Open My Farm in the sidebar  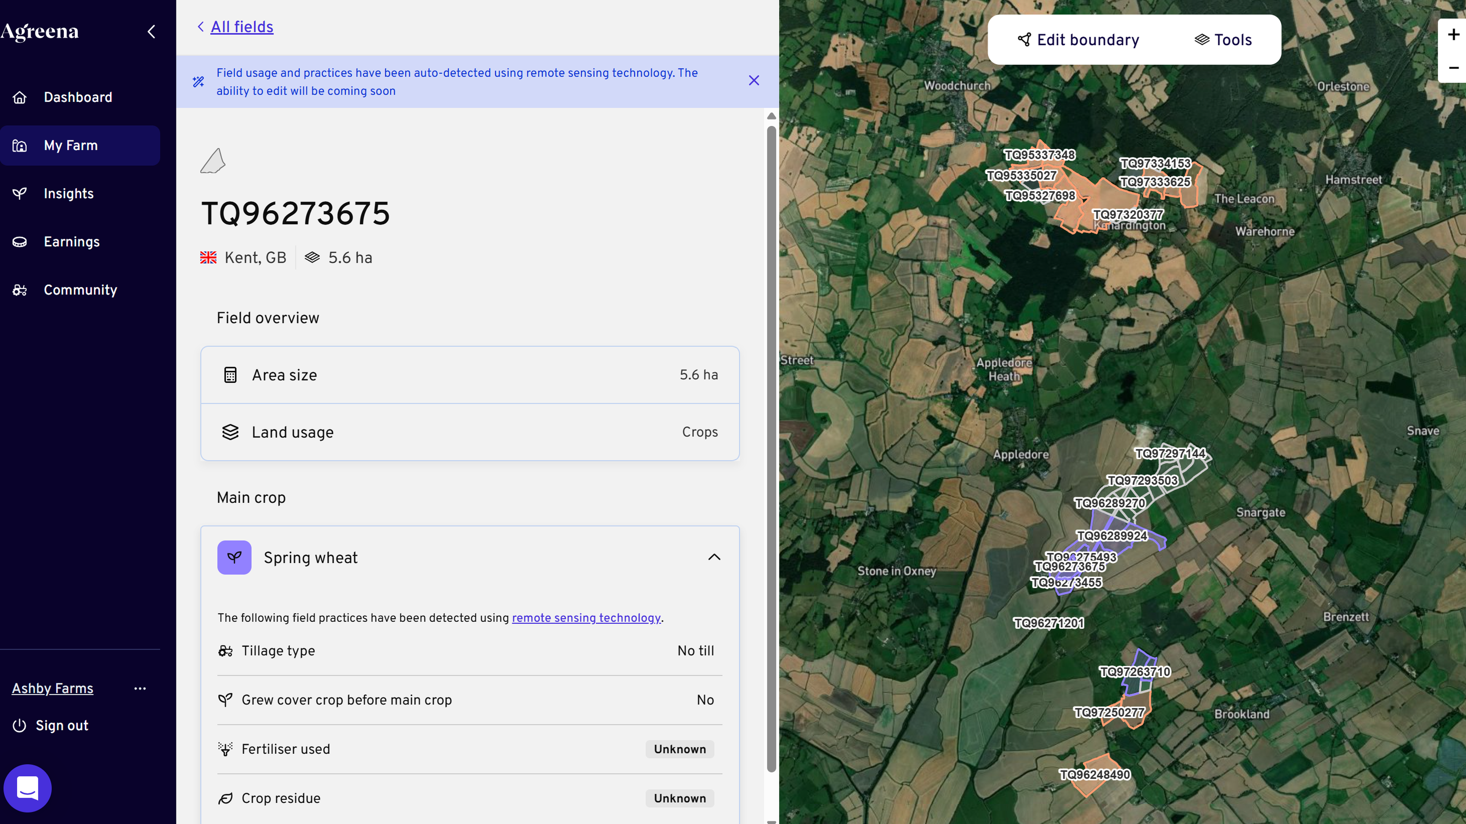pyautogui.click(x=80, y=146)
